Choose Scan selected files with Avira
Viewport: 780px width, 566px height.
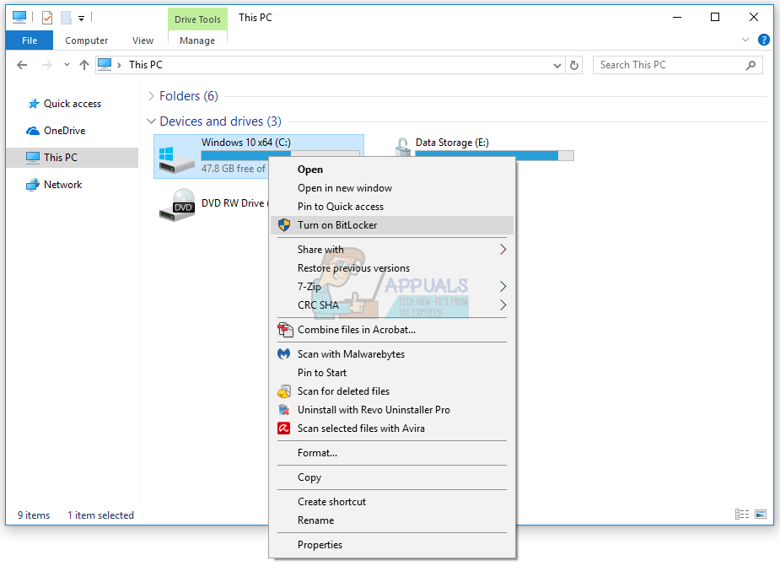tap(392, 429)
